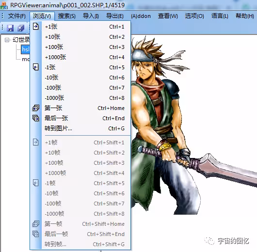This screenshot has width=257, height=252.
Task: Click the first image icon beside 第一张
Action: [36, 108]
